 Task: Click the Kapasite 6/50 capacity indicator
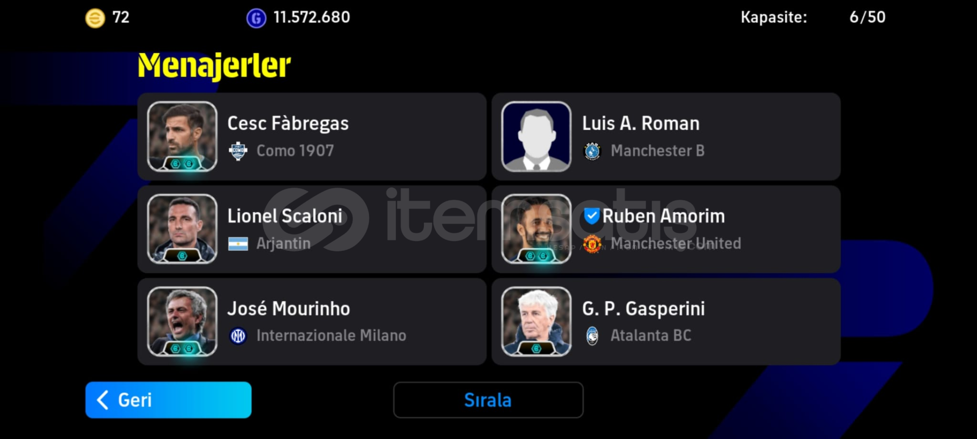(813, 17)
